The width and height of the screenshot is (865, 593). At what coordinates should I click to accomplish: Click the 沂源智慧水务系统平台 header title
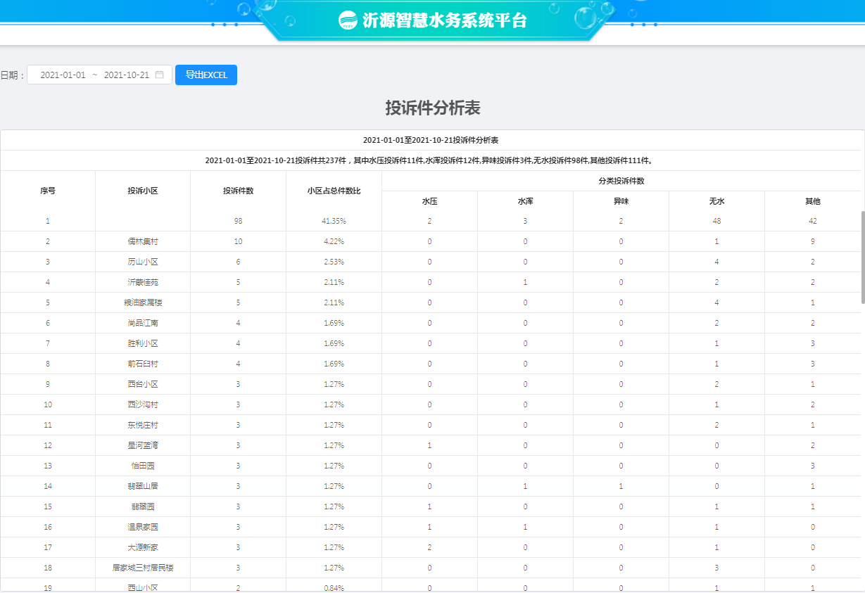click(445, 20)
